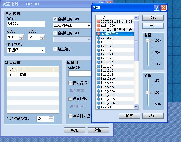The height and width of the screenshot is (142, 181).
Task: Click the blue icon beside Battle1
Action: (x=98, y=42)
